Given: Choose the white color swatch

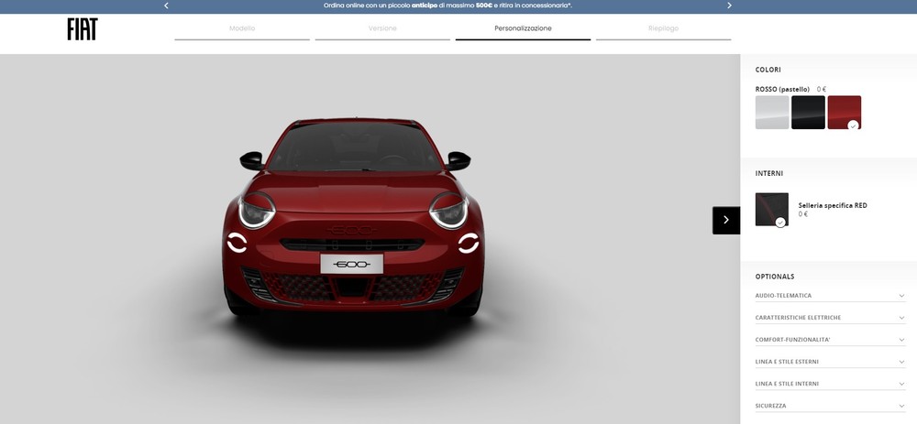Looking at the screenshot, I should [772, 112].
